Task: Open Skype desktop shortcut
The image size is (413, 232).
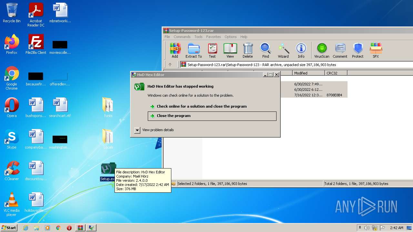Action: pyautogui.click(x=12, y=139)
